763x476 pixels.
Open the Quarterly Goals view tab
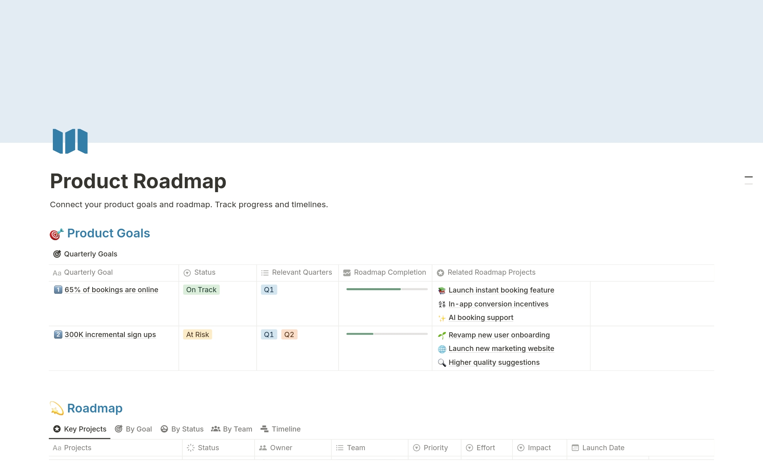[85, 254]
